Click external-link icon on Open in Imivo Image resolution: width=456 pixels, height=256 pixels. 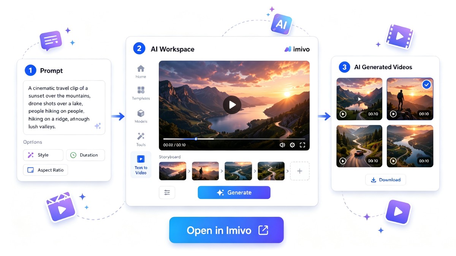click(x=263, y=230)
